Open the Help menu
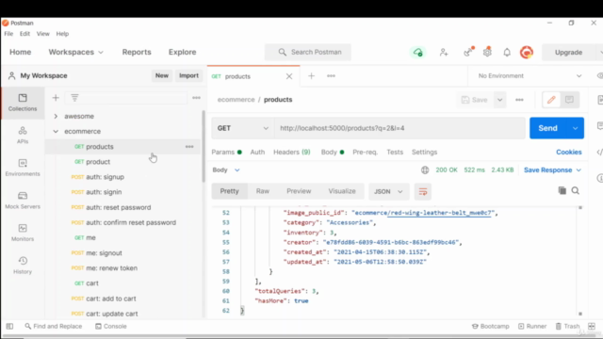603x339 pixels. (x=62, y=34)
